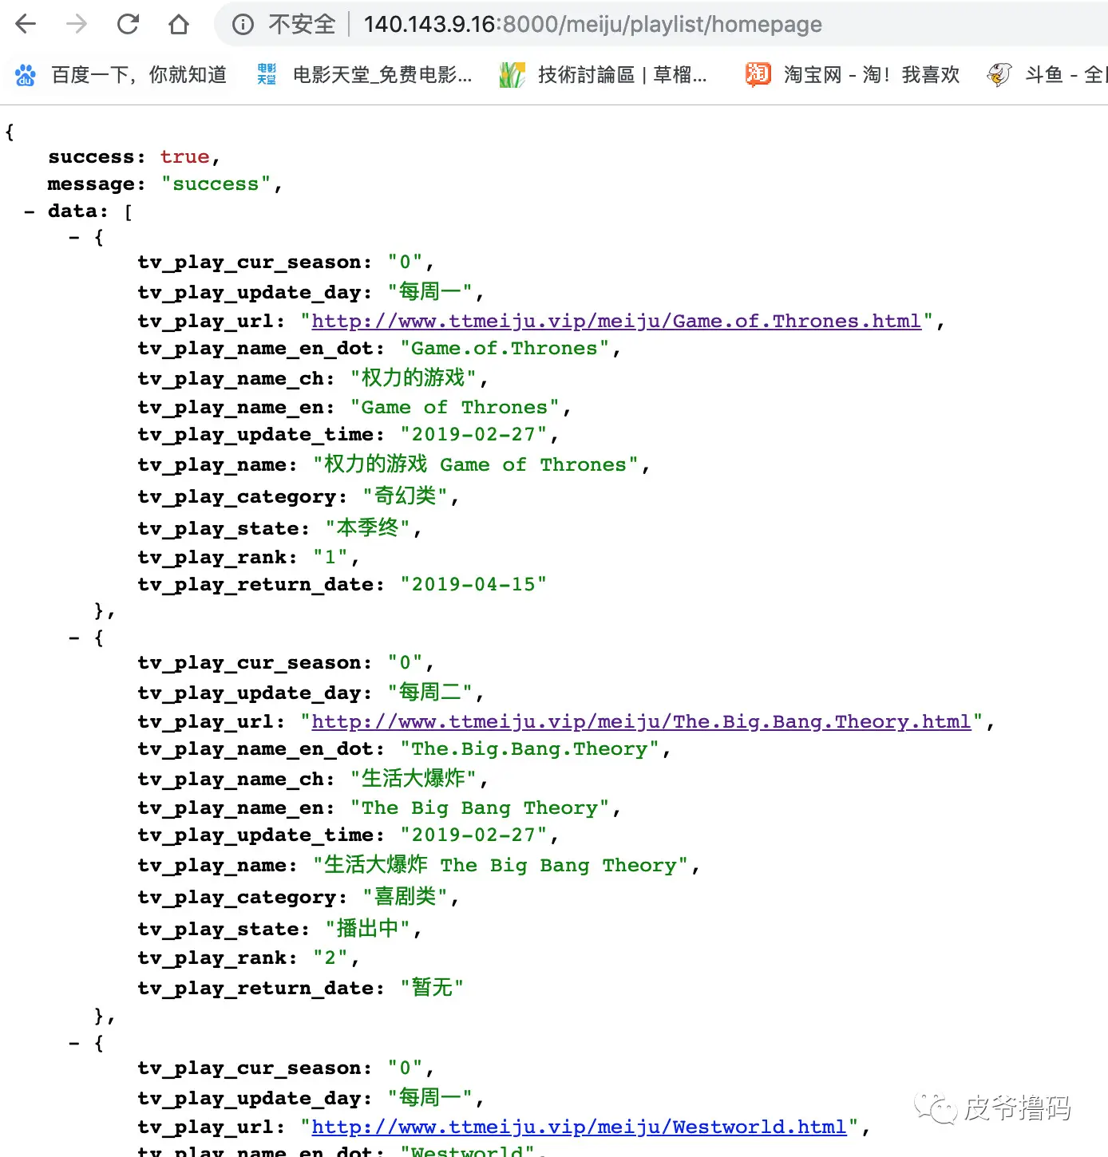Click the browser forward arrow
Screen dimensions: 1108x1157
click(x=77, y=24)
